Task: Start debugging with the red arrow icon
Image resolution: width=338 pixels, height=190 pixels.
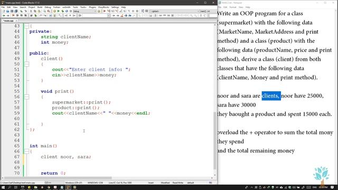Action: pyautogui.click(x=105, y=11)
